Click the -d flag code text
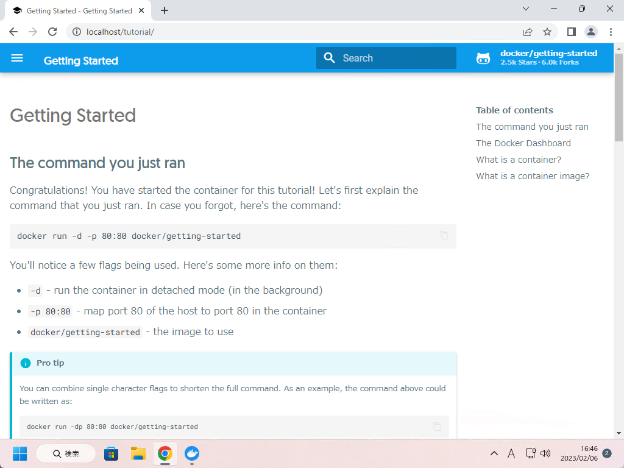Image resolution: width=624 pixels, height=468 pixels. coord(35,291)
